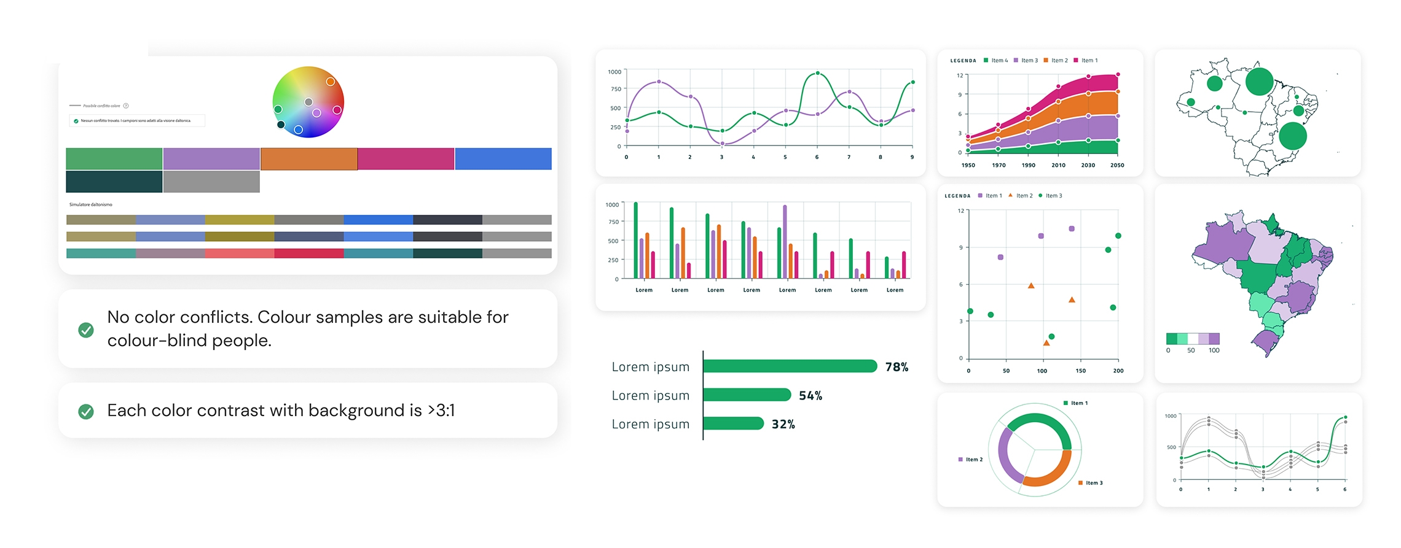Click Item 1 in the area chart legend
Viewport: 1401px width, 548px height.
click(1086, 61)
